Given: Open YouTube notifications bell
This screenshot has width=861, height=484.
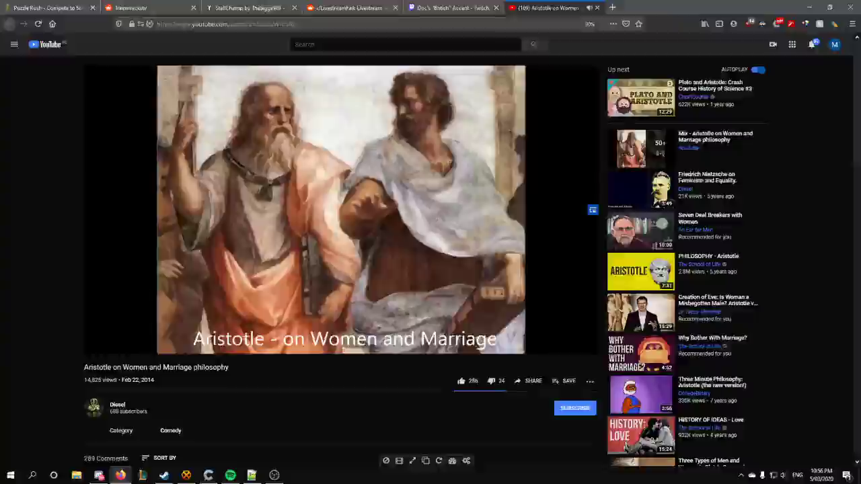Looking at the screenshot, I should [813, 44].
